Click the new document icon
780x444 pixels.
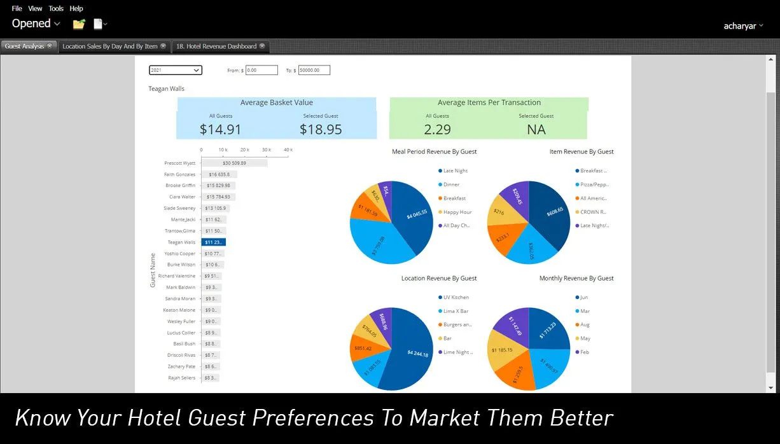pyautogui.click(x=98, y=24)
